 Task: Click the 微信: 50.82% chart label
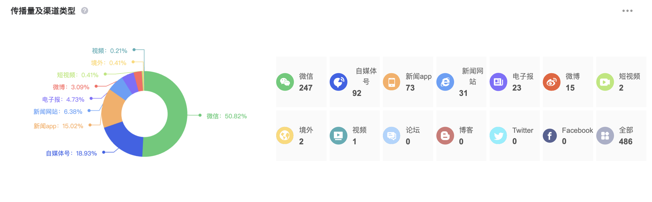click(227, 116)
